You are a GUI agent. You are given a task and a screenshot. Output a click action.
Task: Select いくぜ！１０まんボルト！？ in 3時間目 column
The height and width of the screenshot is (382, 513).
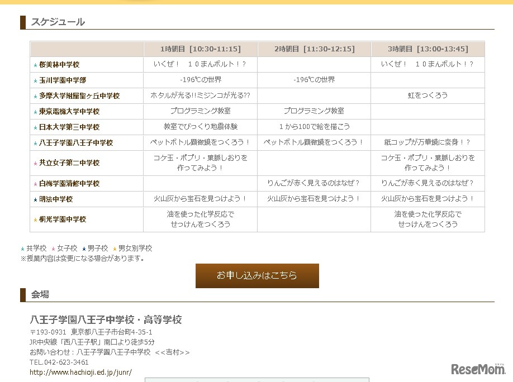[427, 64]
